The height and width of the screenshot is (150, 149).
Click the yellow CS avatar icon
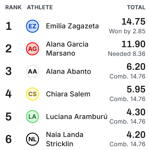(x=32, y=94)
